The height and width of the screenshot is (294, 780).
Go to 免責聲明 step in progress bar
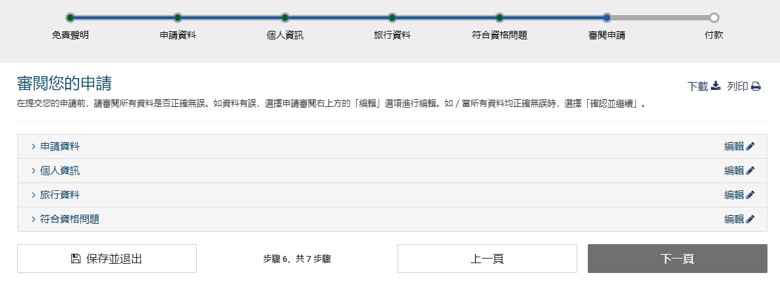70,18
